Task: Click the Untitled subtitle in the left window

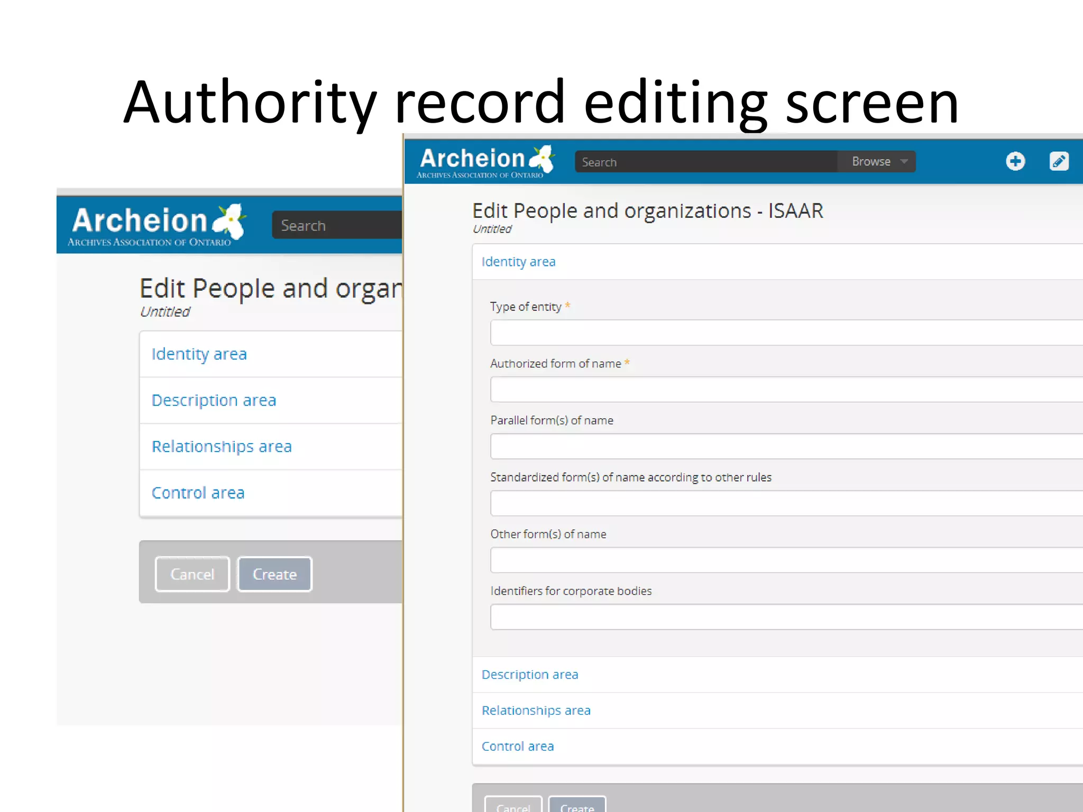Action: [165, 312]
